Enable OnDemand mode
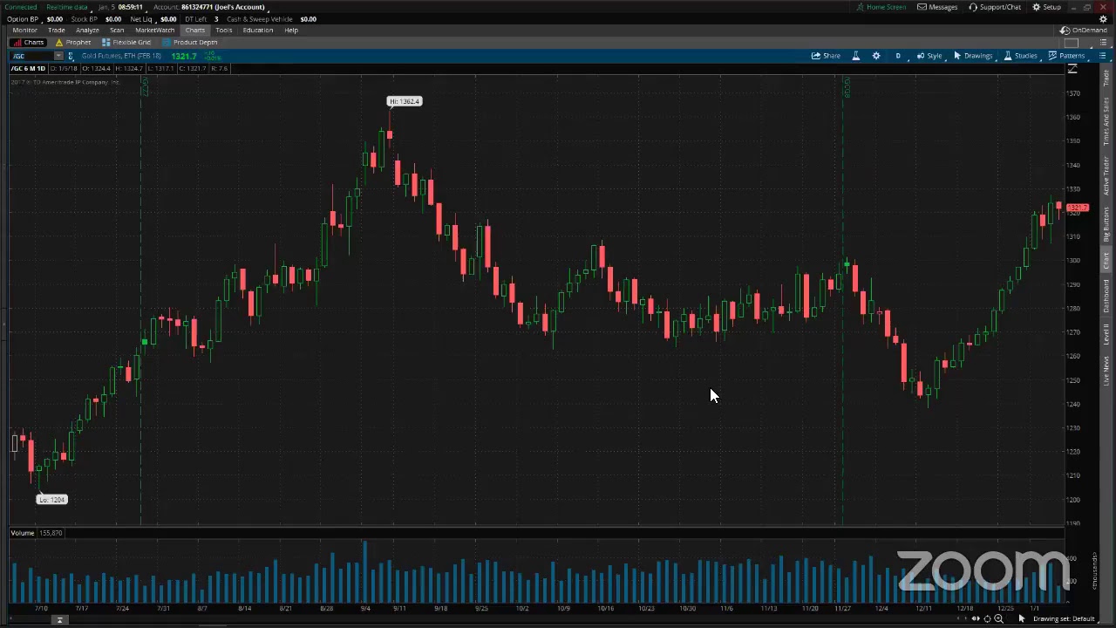This screenshot has height=628, width=1116. pyautogui.click(x=1084, y=30)
